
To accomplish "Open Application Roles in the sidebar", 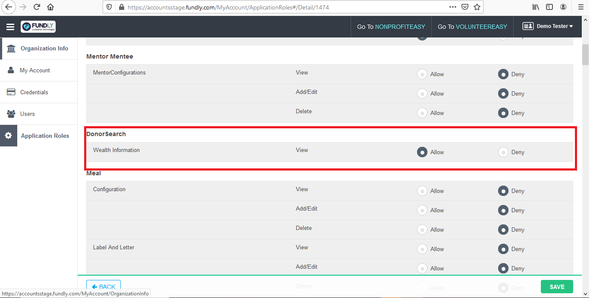I will coord(45,136).
